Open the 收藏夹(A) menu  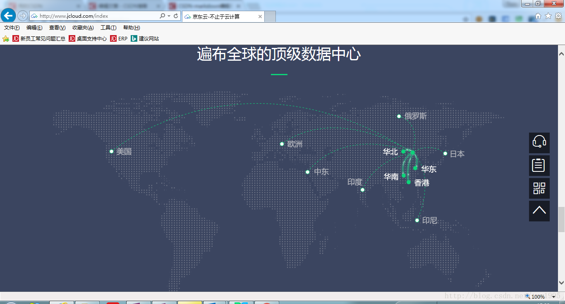[83, 28]
